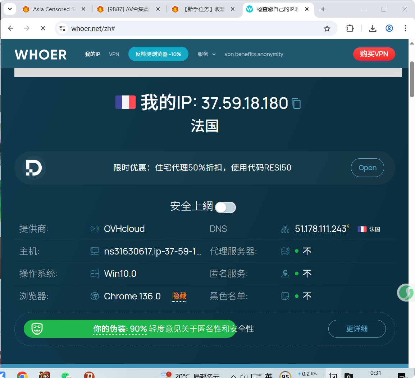Click the taskbar clock showing 0:31

point(375,373)
